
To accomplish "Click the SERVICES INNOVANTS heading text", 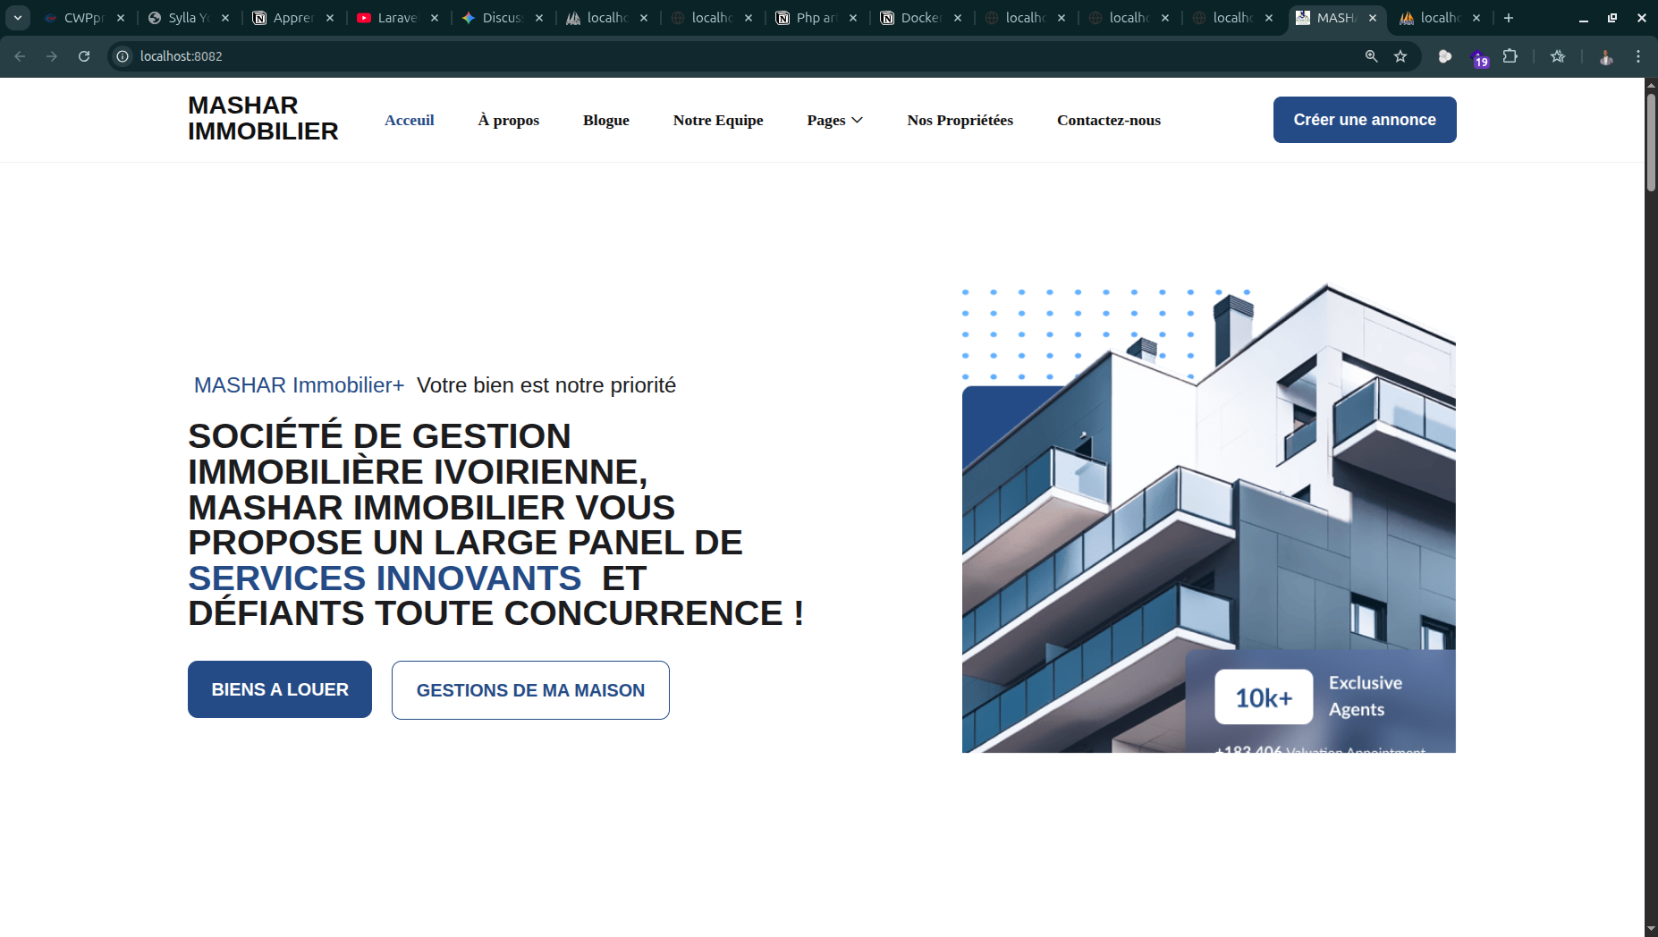I will coord(385,578).
